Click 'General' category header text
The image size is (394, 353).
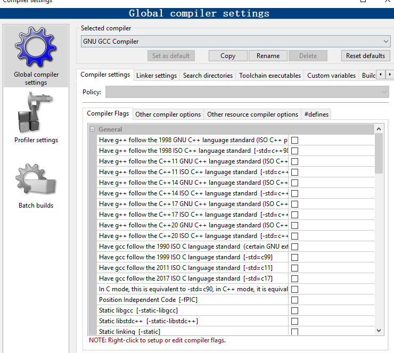(110, 129)
